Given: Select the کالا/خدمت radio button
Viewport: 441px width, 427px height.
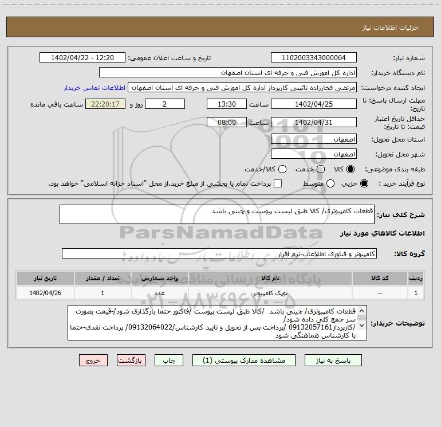Looking at the screenshot, I should [x=282, y=169].
